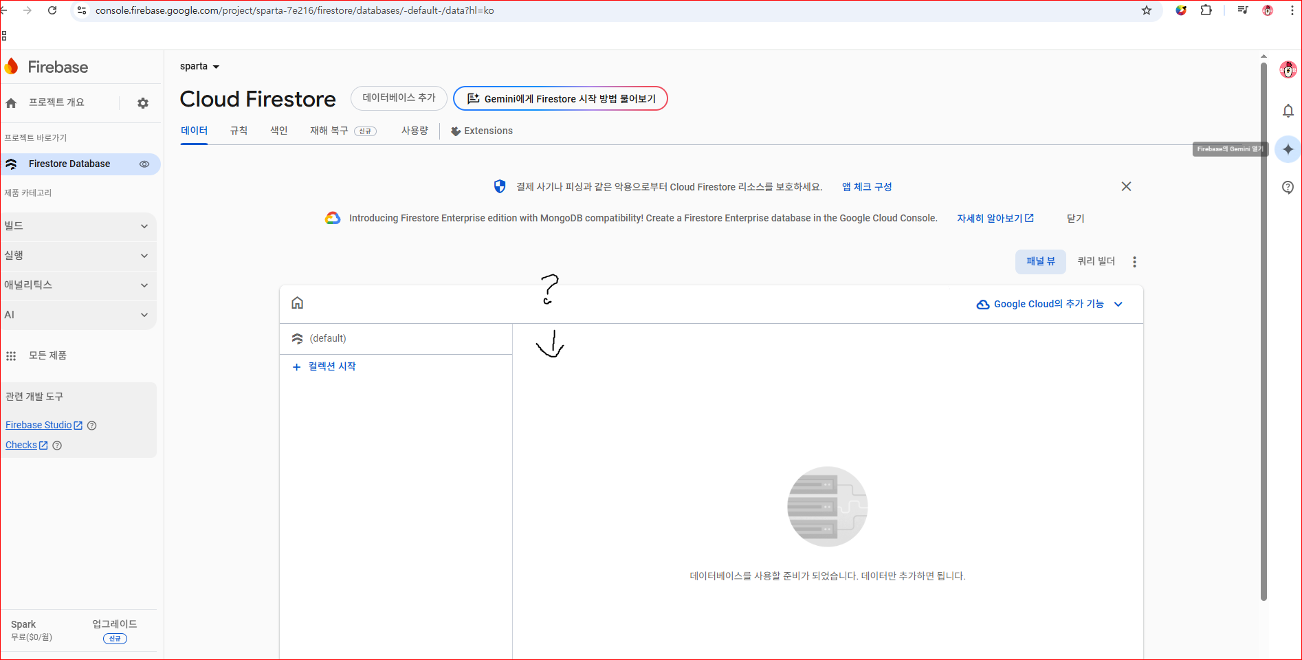Open 모든 제품 grid icon
This screenshot has height=660, width=1302.
(11, 356)
